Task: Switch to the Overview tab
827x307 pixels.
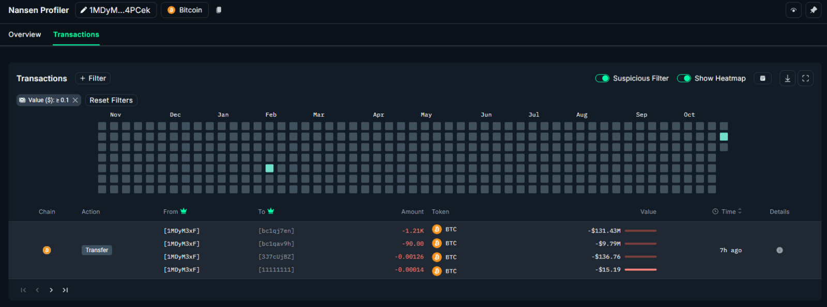Action: pos(25,35)
